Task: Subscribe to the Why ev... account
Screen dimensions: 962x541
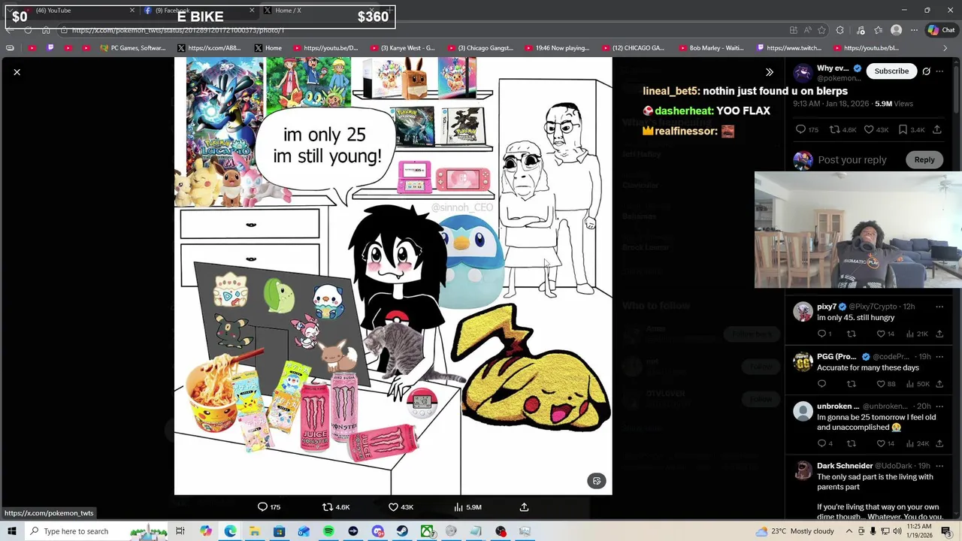Action: (x=891, y=71)
